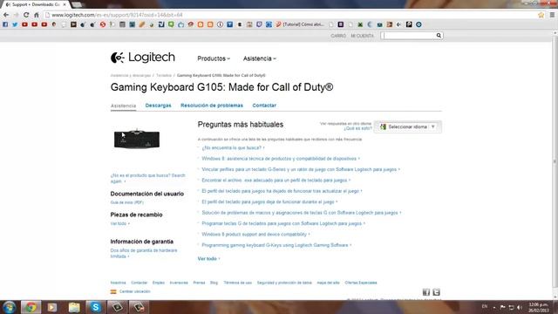Expand the Asistencia menu
Viewport: 558px width, 314px height.
point(260,58)
